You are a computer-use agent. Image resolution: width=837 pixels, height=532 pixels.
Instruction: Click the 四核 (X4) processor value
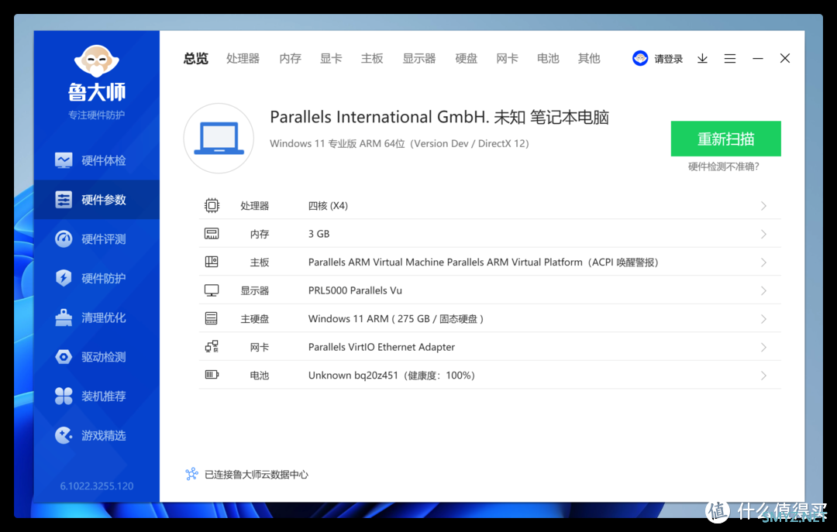(328, 206)
